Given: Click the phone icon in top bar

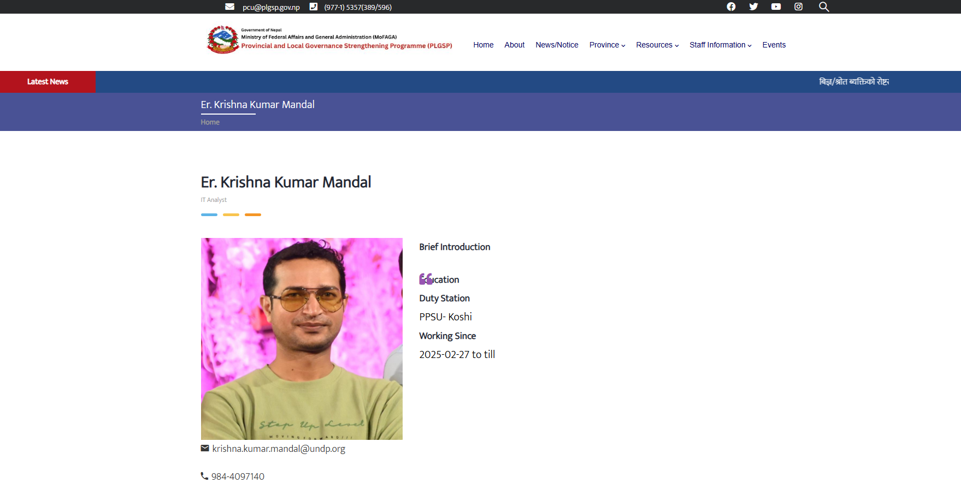Looking at the screenshot, I should [x=314, y=7].
